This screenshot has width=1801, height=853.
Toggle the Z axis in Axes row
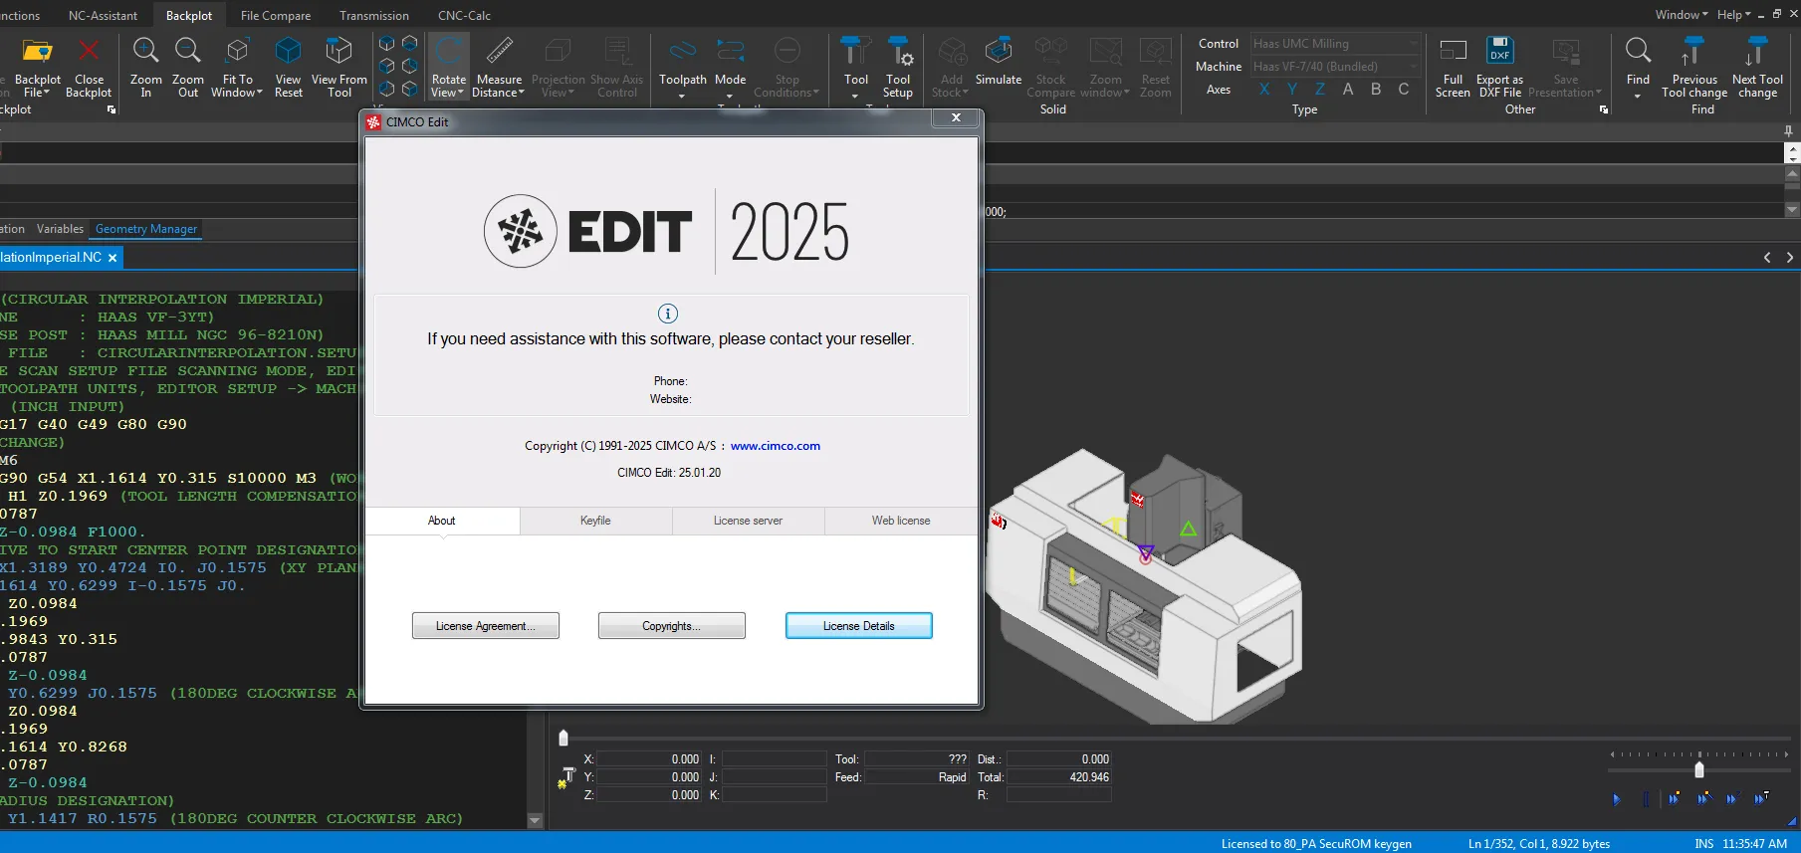[1320, 90]
